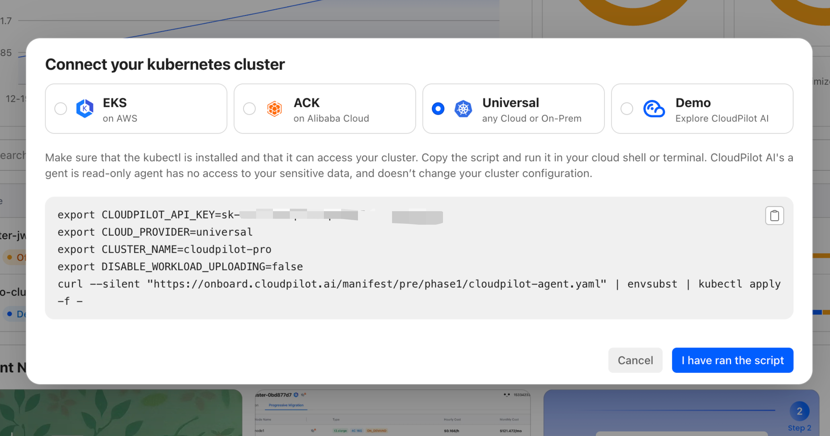The image size is (830, 436).
Task: Click the EKS hexagon logo icon
Action: click(x=85, y=108)
